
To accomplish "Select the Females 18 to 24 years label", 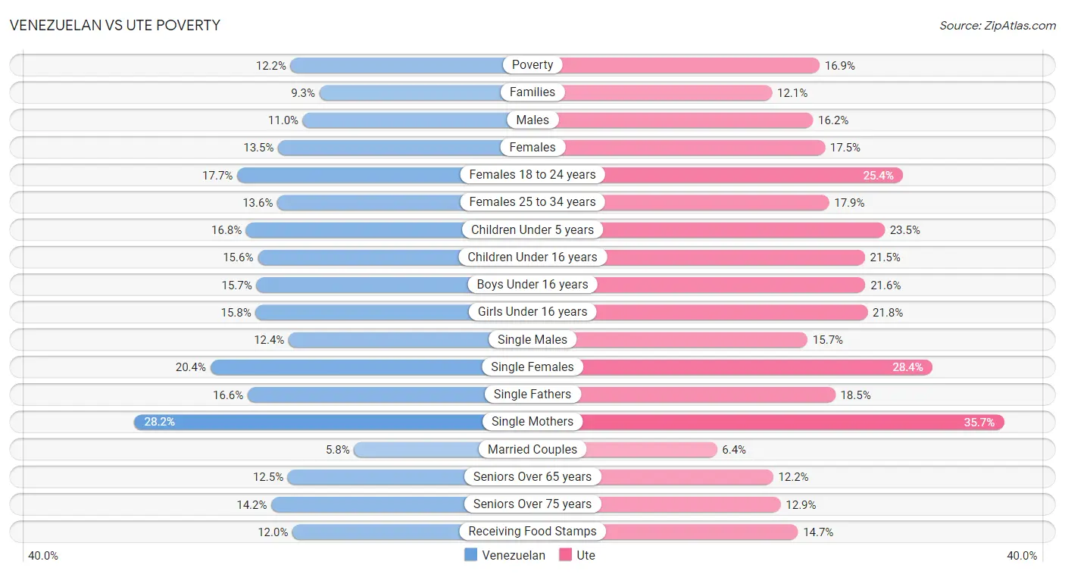I will 532,175.
